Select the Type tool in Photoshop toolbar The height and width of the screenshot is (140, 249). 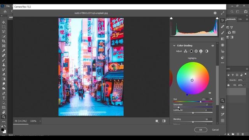(x=4, y=98)
